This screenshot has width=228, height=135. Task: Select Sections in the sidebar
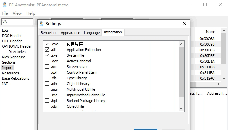pos(9,62)
